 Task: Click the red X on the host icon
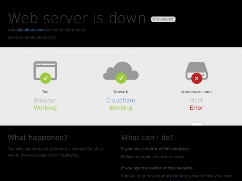[196, 78]
